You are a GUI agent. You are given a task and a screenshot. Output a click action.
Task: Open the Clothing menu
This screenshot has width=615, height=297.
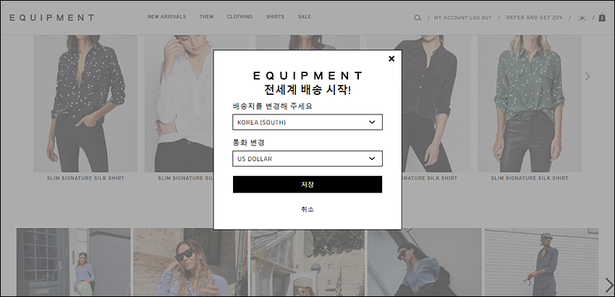pyautogui.click(x=239, y=17)
